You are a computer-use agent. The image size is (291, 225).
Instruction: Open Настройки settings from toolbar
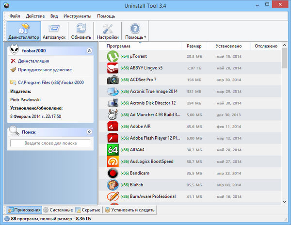108,28
